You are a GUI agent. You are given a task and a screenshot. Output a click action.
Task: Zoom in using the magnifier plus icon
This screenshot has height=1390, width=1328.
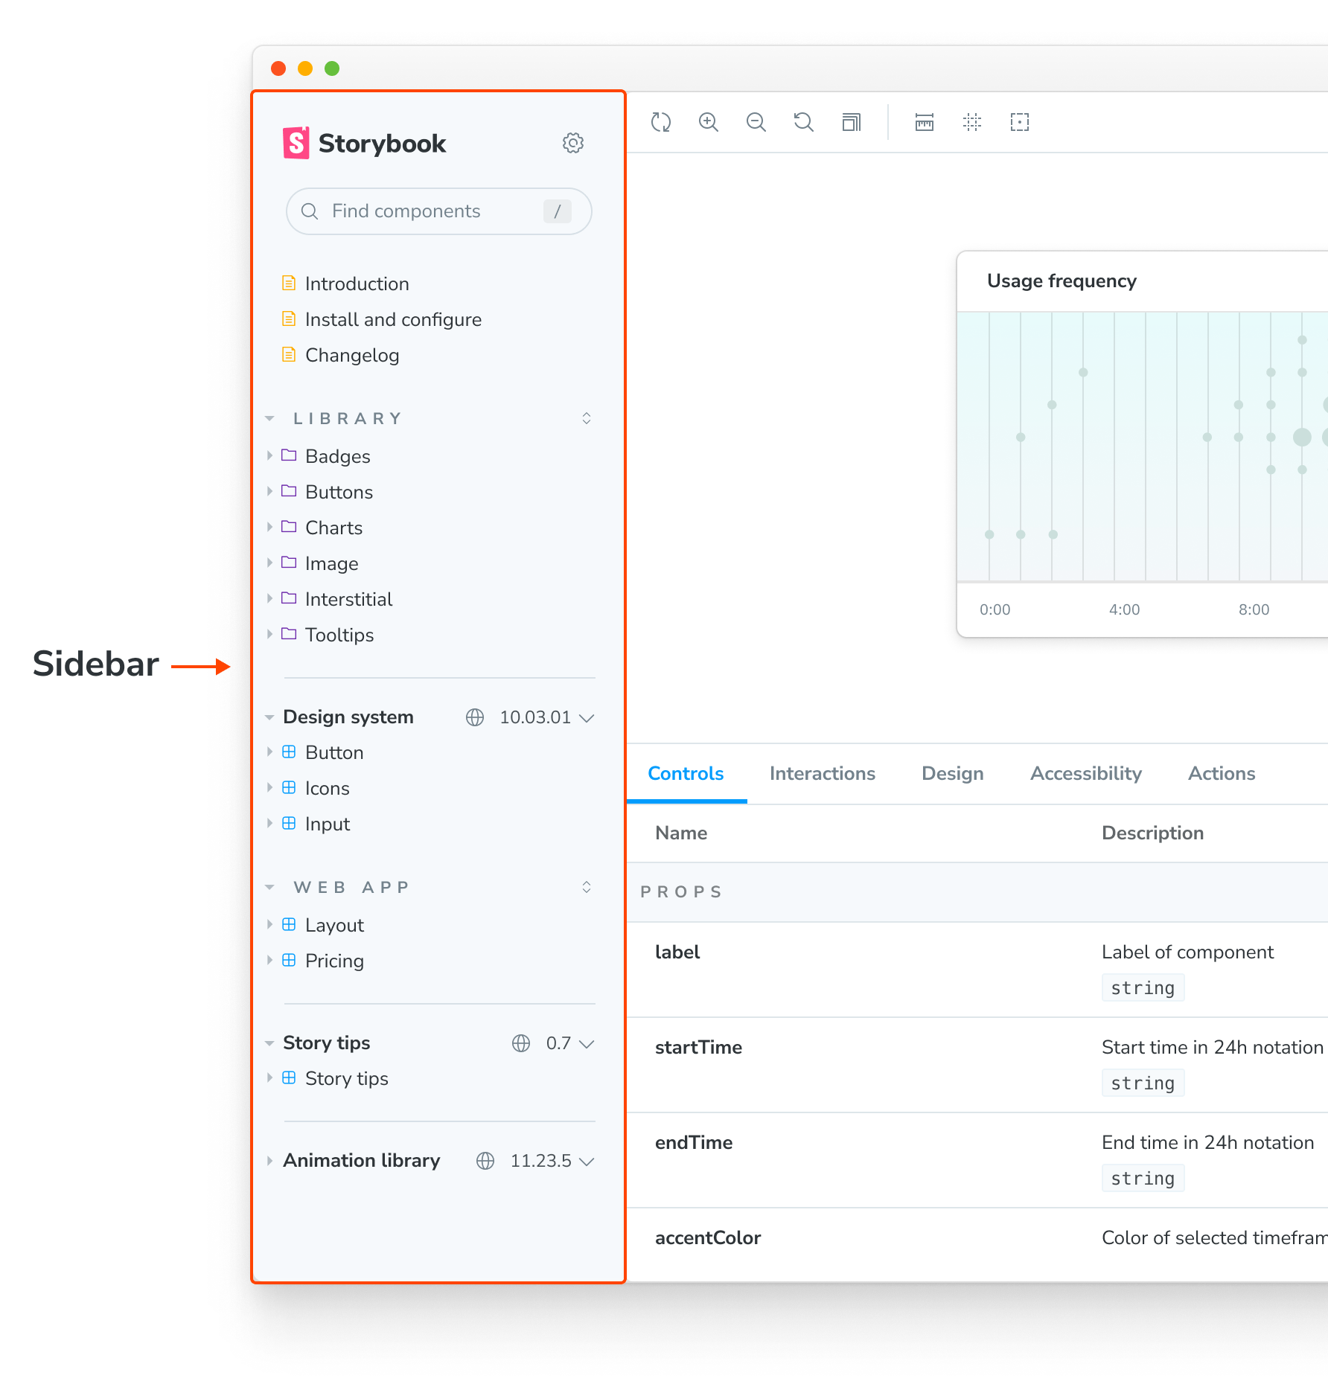coord(709,122)
